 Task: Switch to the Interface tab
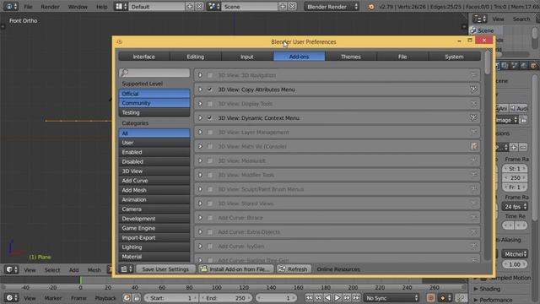144,57
